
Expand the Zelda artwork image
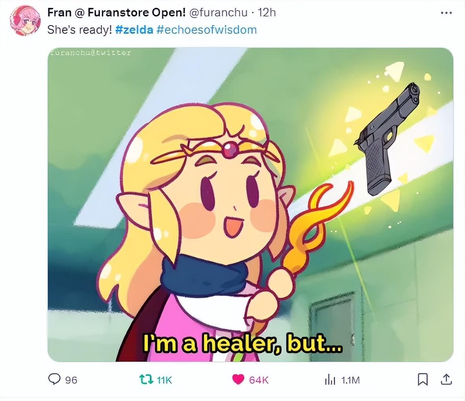pos(250,204)
